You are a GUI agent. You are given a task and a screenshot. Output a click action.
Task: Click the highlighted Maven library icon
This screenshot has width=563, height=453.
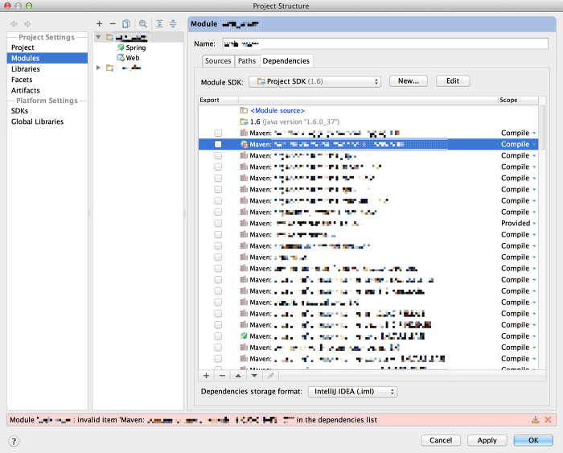(x=245, y=144)
